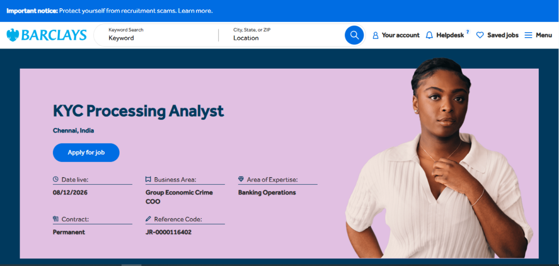
Task: Click reference code JR-0000116402
Action: [169, 232]
